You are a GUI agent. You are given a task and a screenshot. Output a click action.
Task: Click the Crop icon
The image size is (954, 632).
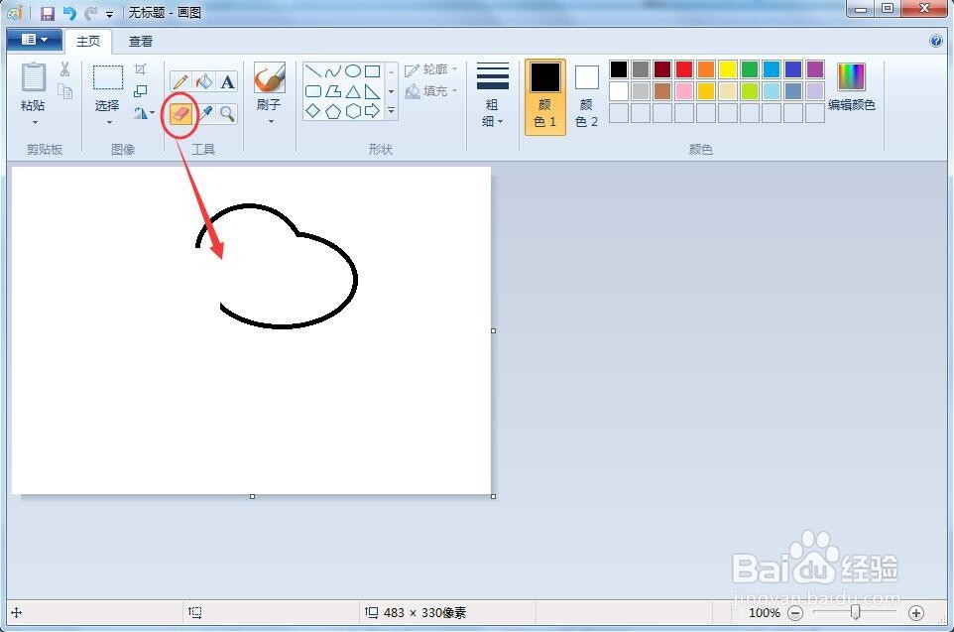click(141, 69)
